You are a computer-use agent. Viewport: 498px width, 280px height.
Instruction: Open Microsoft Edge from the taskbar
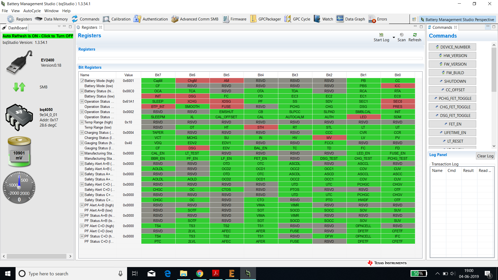click(x=167, y=274)
